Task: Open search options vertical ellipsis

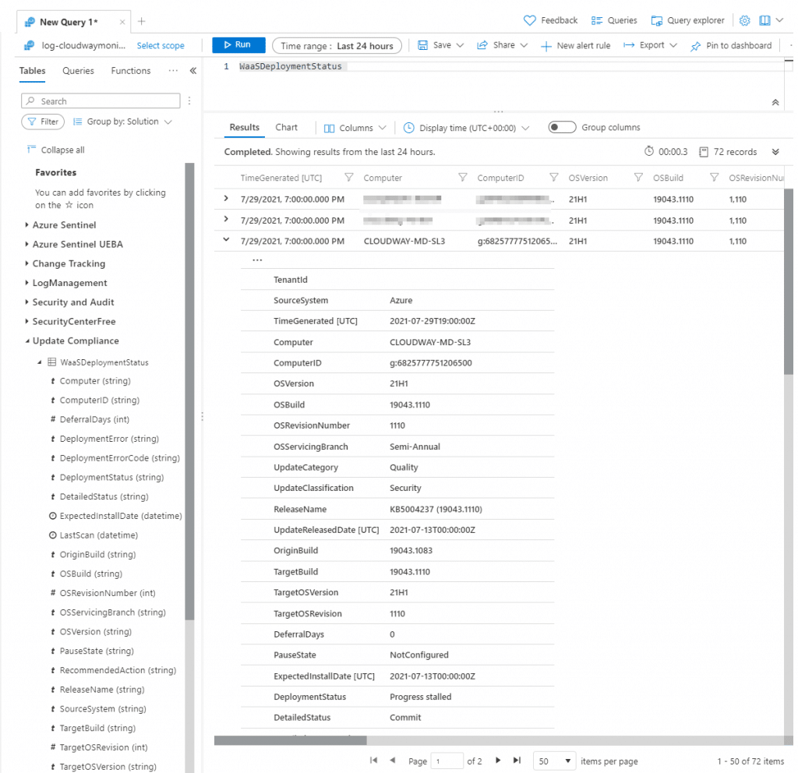Action: 189,101
